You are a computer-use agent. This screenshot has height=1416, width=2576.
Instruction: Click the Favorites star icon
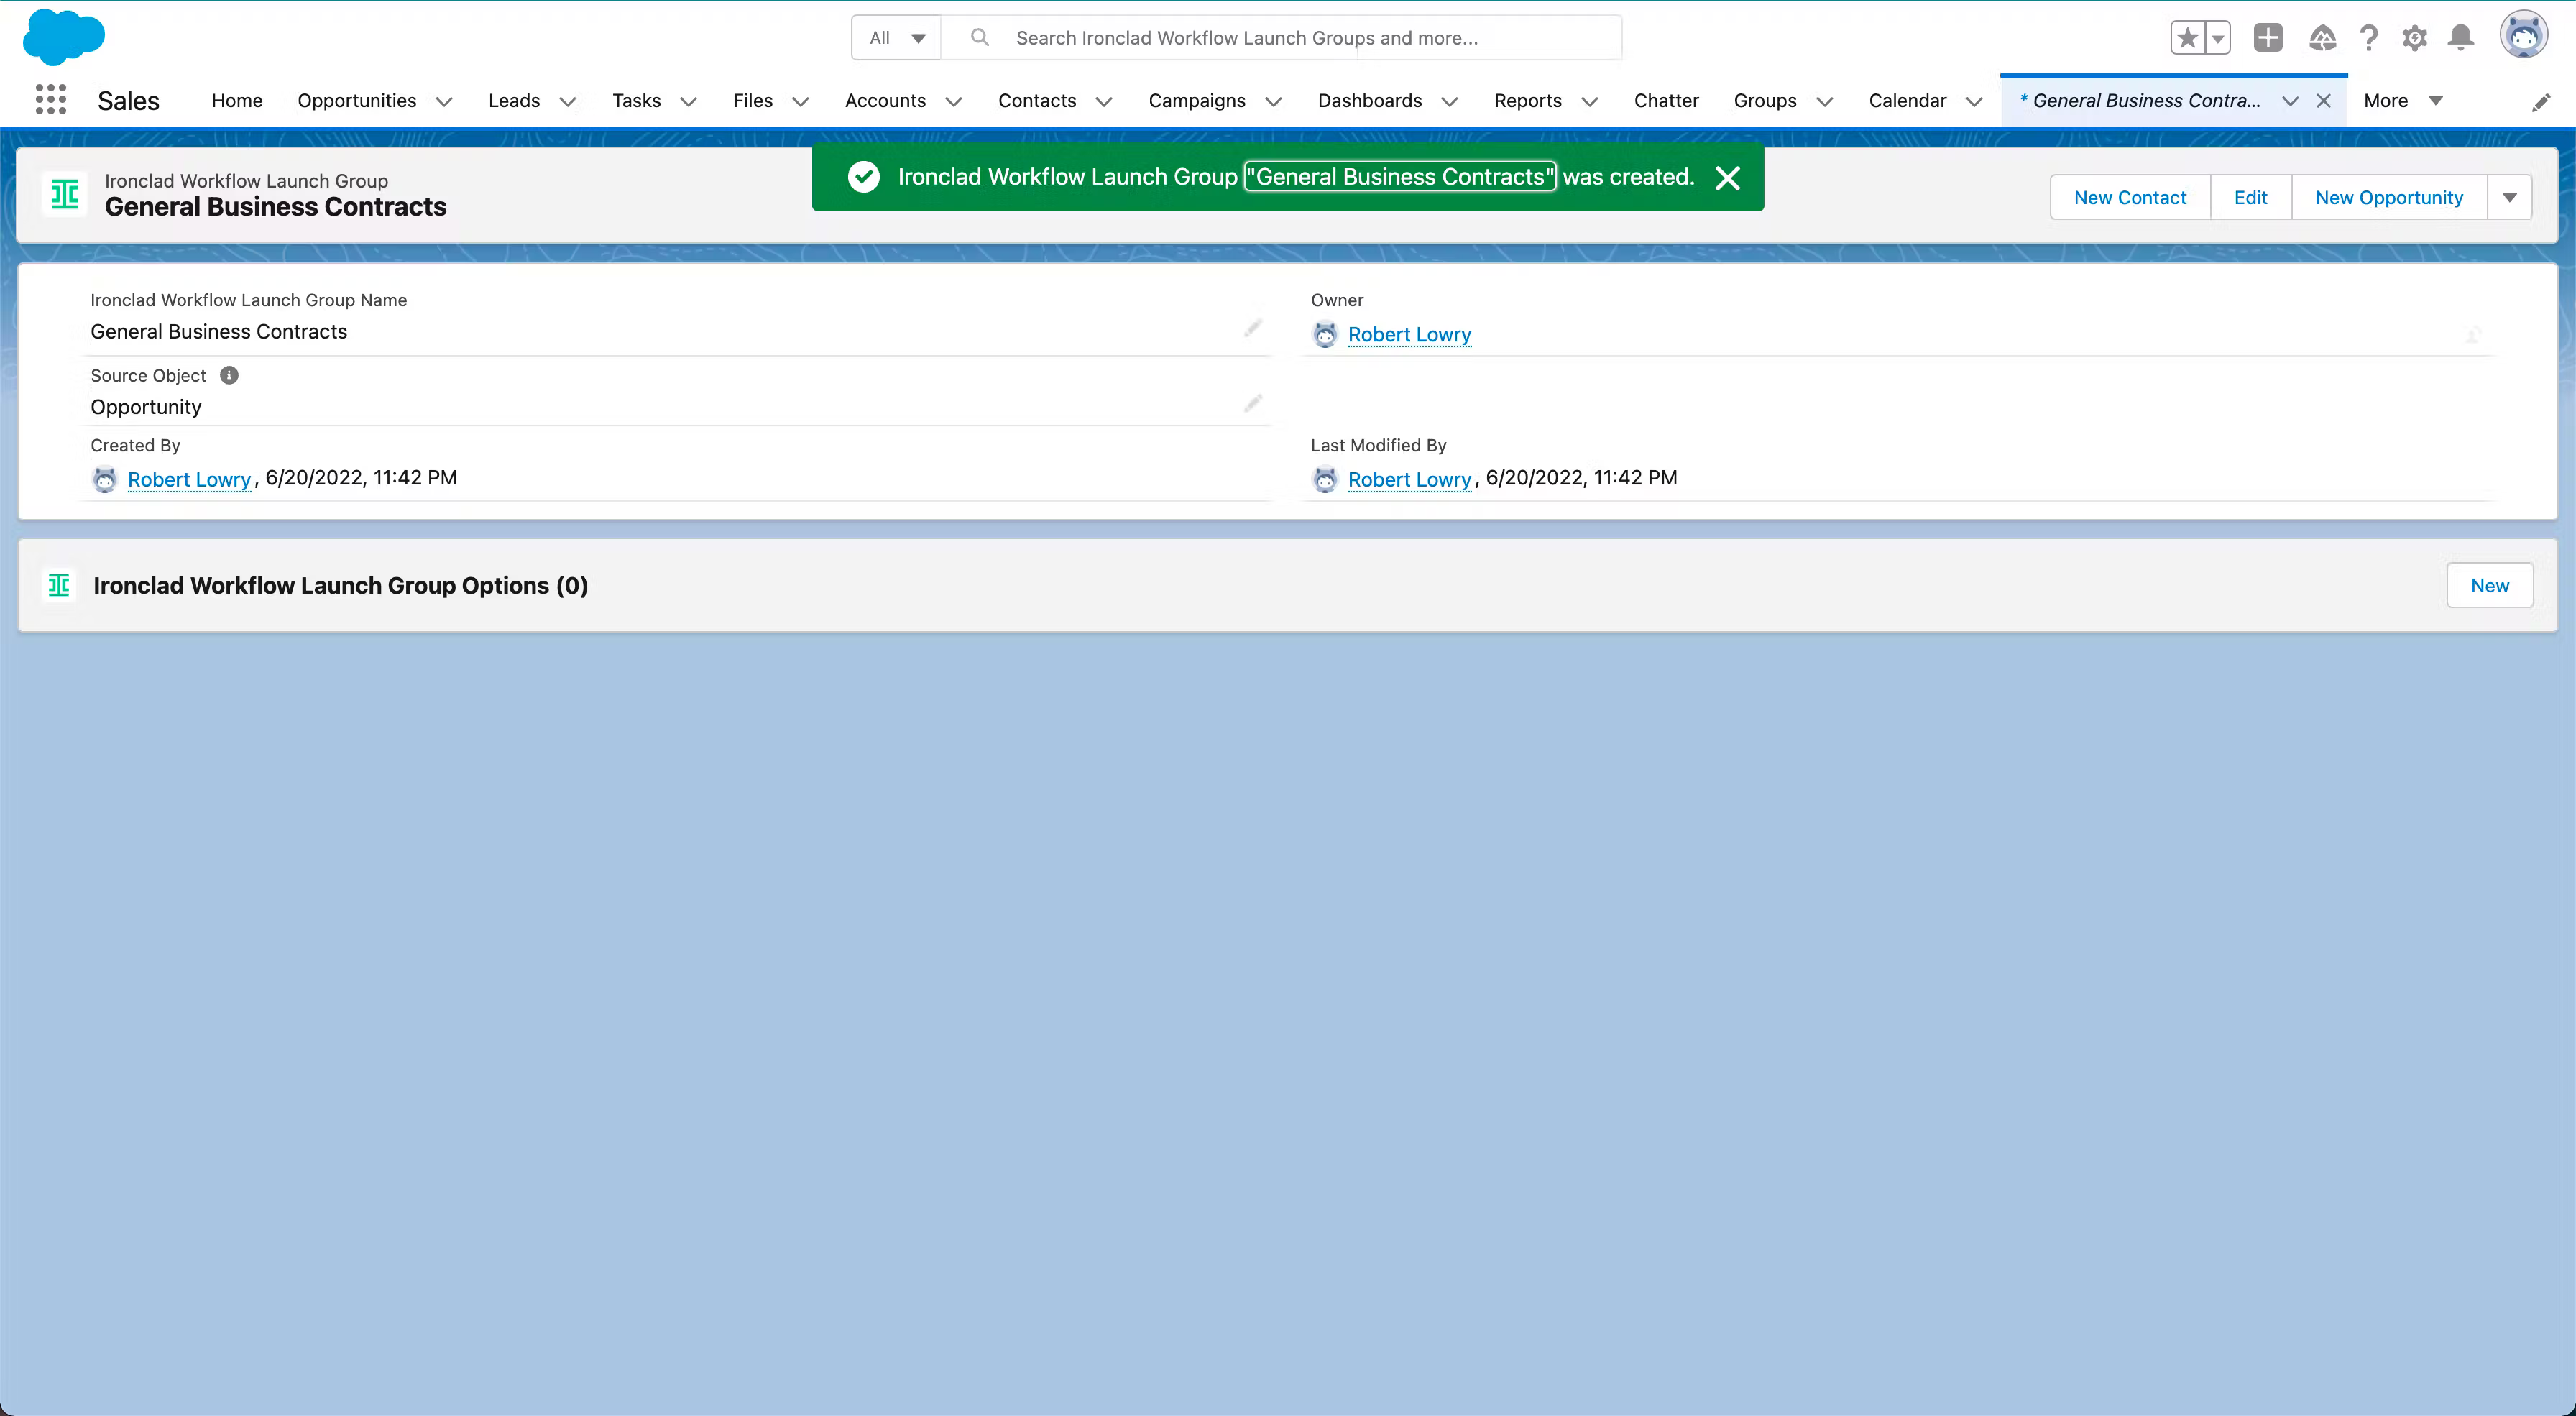click(x=2187, y=38)
